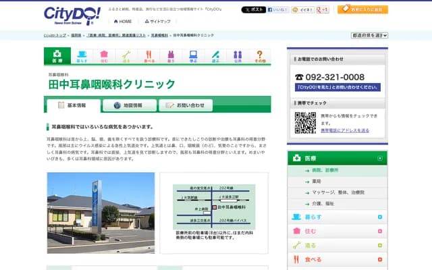
Task: Click the wrench icon beside sidebar 造る
Action: (296, 245)
